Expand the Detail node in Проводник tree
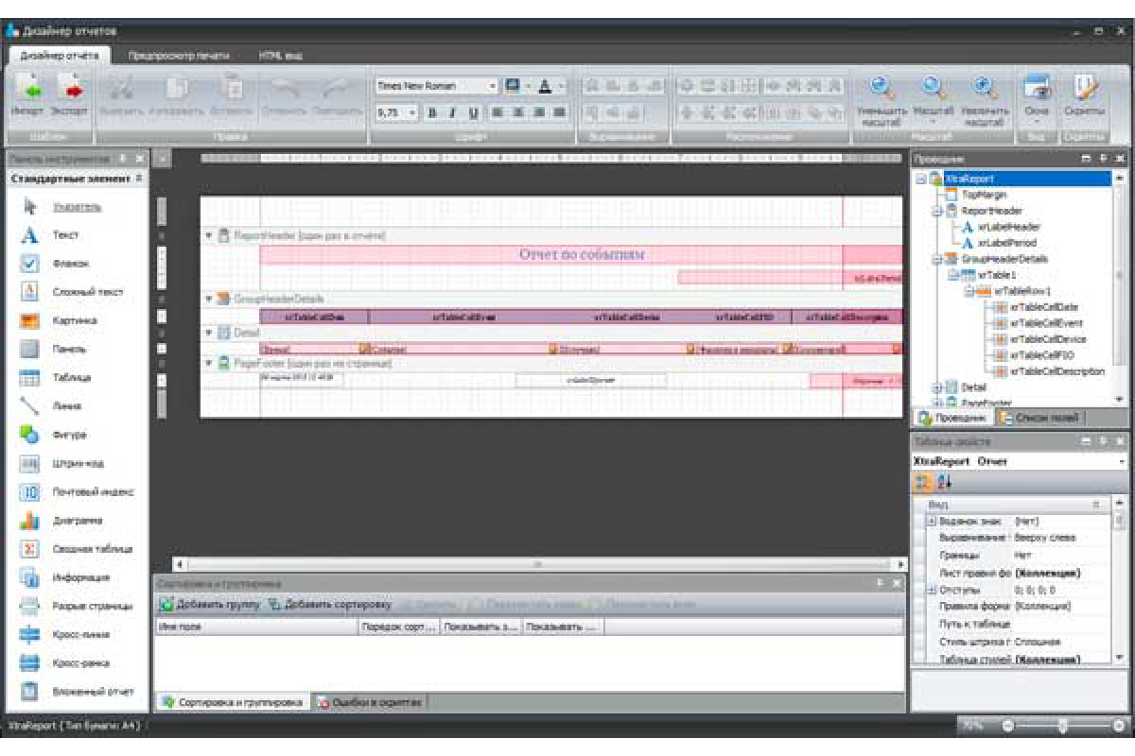 tap(937, 387)
